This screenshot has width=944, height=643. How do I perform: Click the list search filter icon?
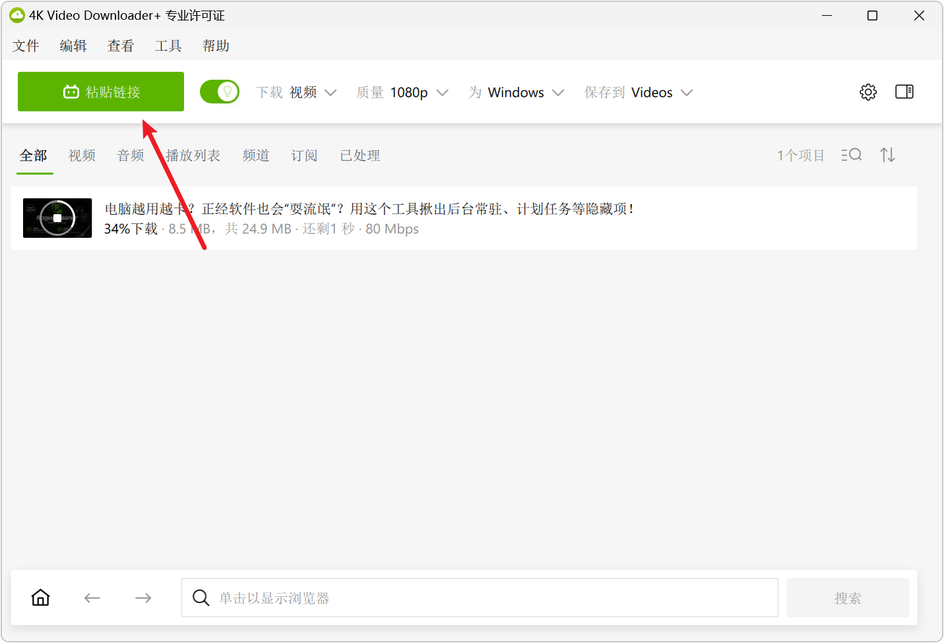tap(852, 155)
